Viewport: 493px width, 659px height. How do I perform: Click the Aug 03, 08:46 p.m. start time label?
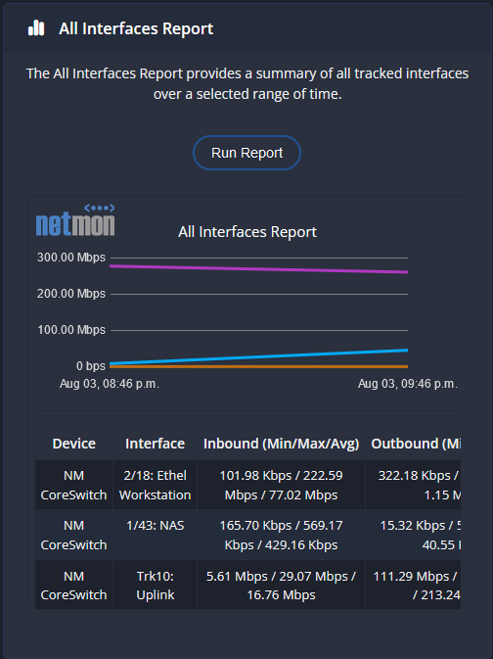point(110,384)
